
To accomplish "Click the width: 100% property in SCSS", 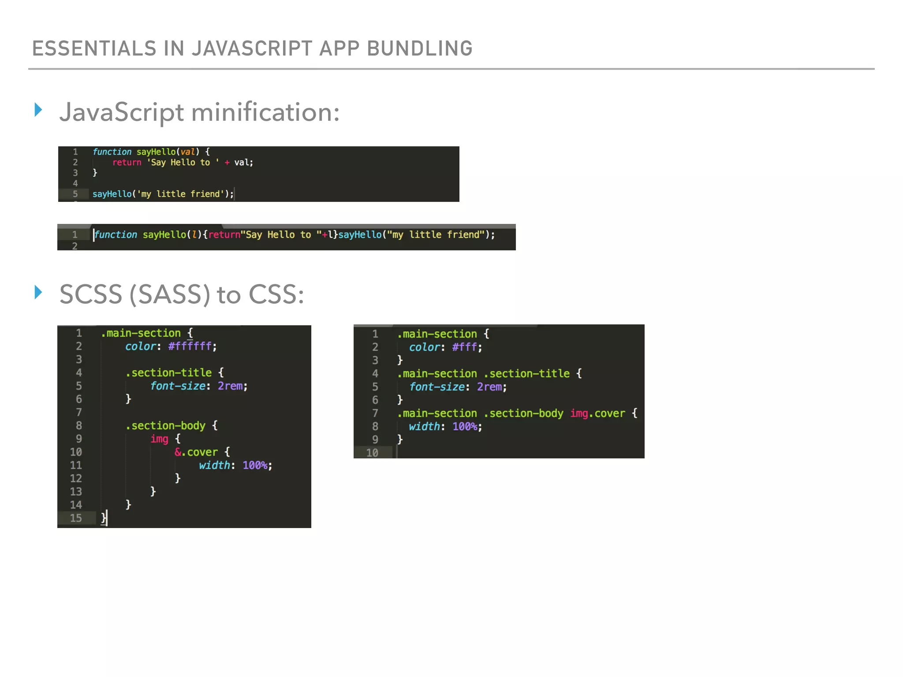I will (235, 465).
